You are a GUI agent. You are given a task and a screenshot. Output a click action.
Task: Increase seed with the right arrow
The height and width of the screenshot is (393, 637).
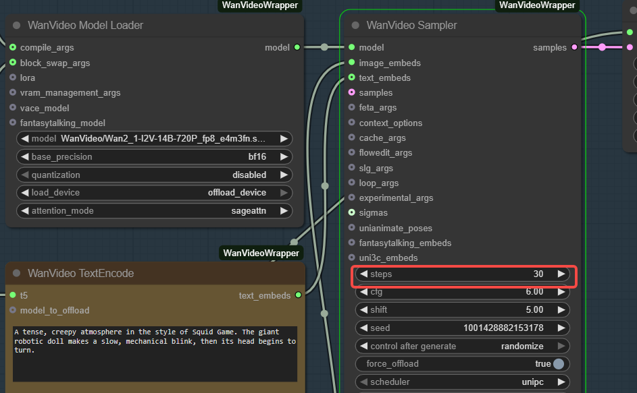point(561,328)
